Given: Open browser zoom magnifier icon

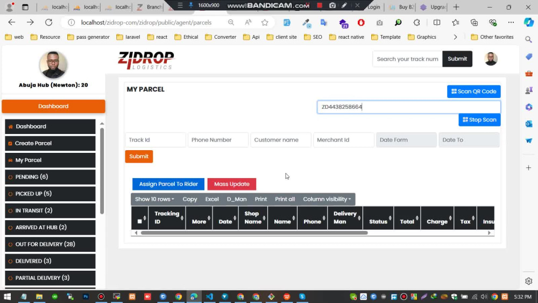Looking at the screenshot, I should pos(231,23).
